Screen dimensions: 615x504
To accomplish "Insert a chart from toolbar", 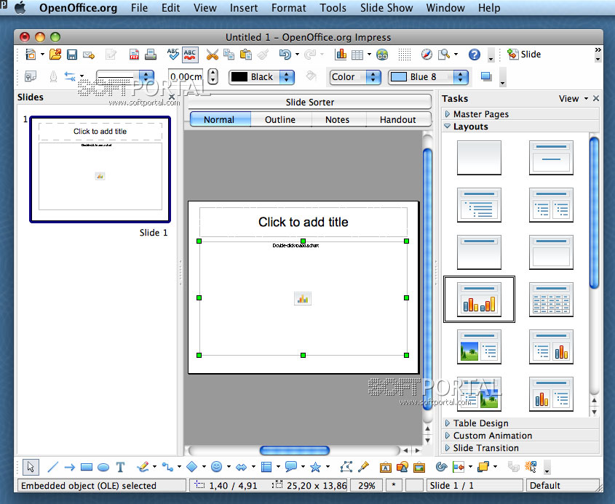I will click(341, 55).
